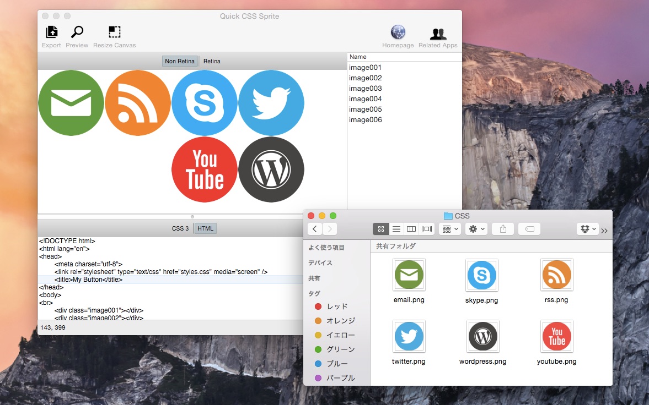649x405 pixels.
Task: Switch Finder to Cover Flow view
Action: coord(426,229)
